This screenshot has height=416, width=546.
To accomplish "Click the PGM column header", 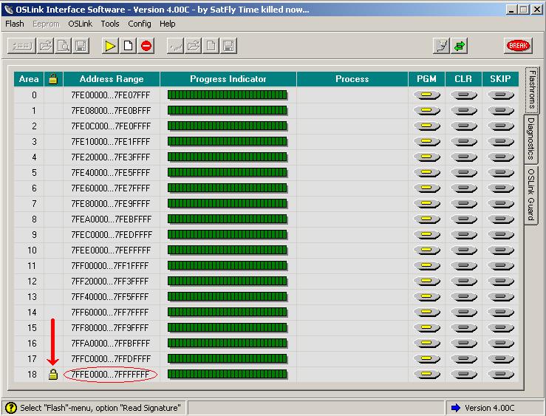I will click(x=426, y=79).
